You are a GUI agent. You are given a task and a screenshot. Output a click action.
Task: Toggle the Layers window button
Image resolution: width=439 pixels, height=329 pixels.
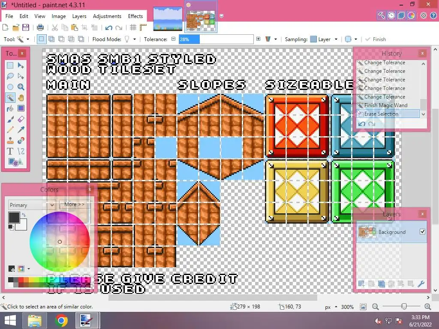point(401,16)
